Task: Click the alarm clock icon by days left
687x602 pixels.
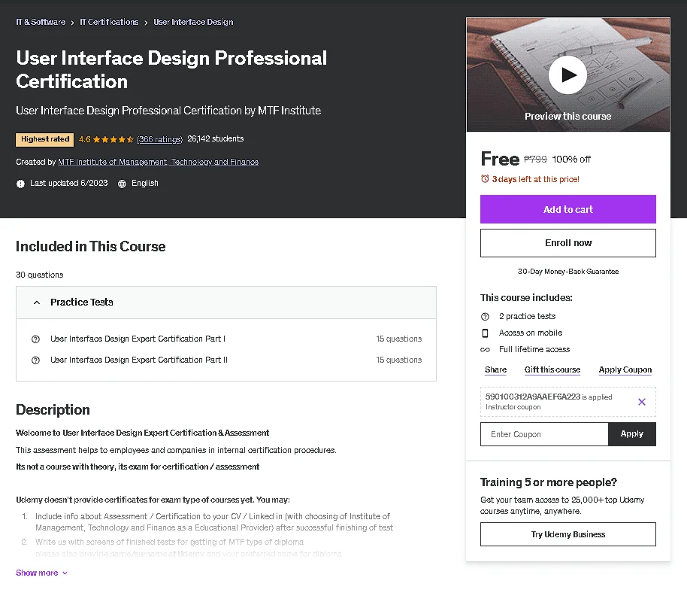Action: point(485,178)
